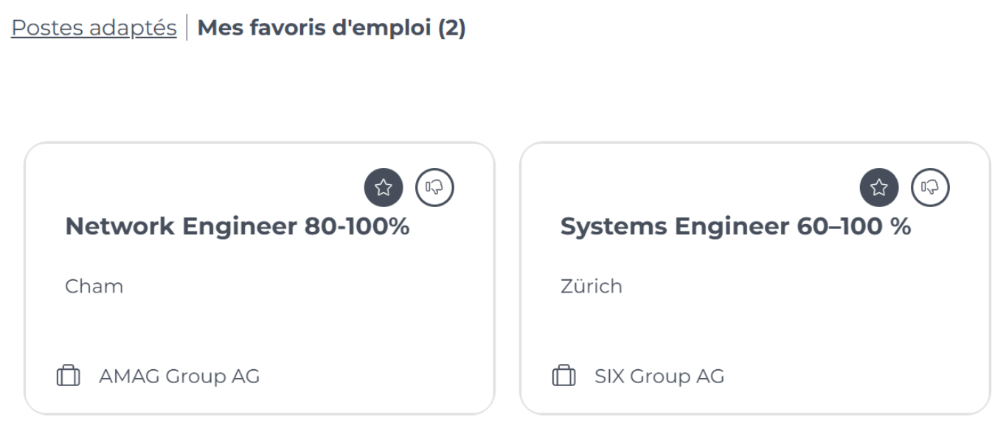Viewport: 1006px width, 434px height.
Task: Click the separator next to Postes adaptés
Action: click(187, 28)
